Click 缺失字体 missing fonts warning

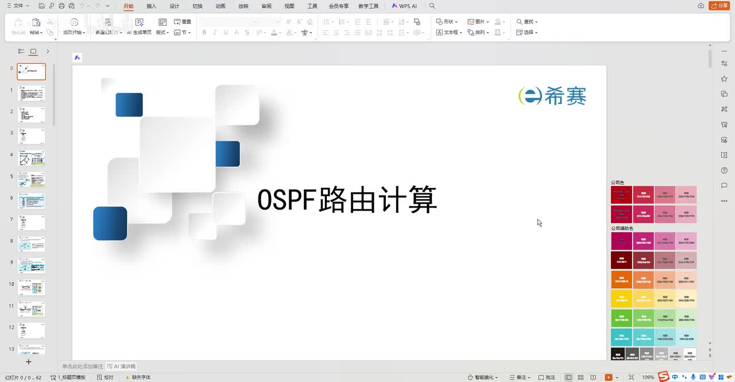coord(137,377)
